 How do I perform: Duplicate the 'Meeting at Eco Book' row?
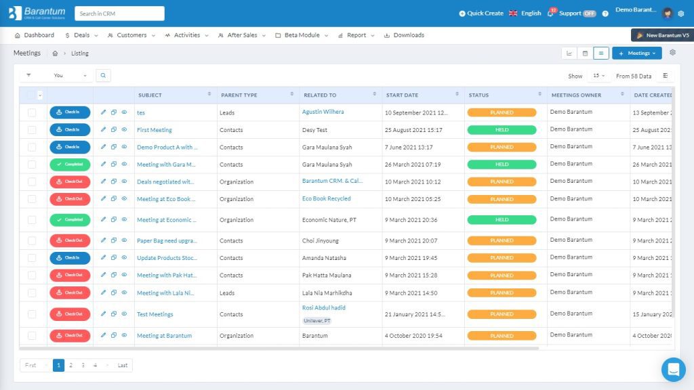pyautogui.click(x=114, y=198)
